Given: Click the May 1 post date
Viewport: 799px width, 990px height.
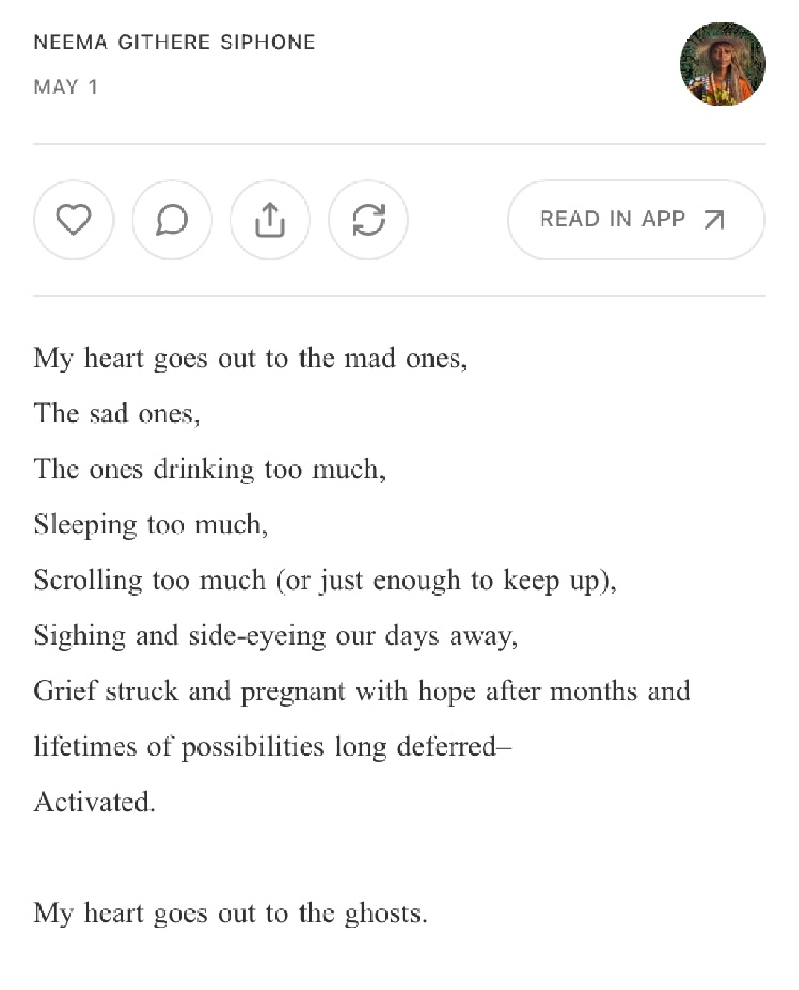Looking at the screenshot, I should (65, 87).
